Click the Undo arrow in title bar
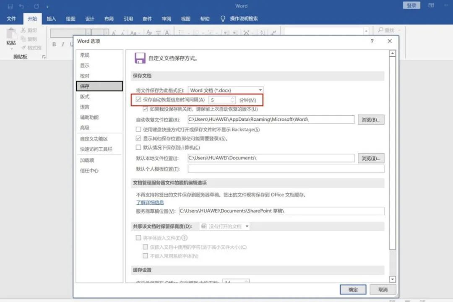The image size is (453, 302). [x=22, y=6]
